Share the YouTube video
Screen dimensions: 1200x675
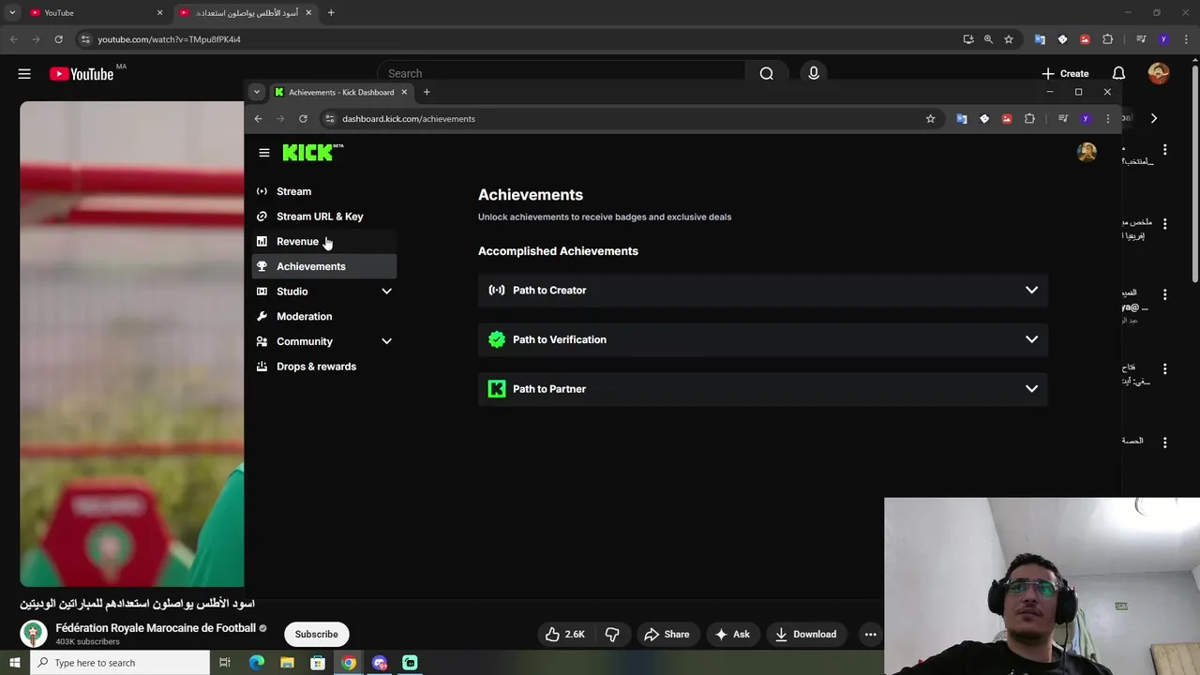tap(667, 635)
